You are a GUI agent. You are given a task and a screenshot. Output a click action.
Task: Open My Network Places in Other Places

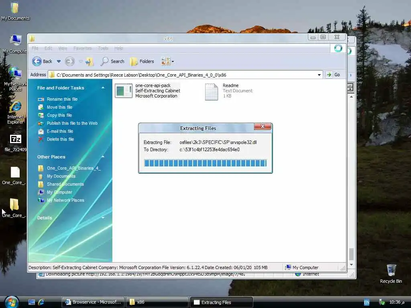click(65, 200)
